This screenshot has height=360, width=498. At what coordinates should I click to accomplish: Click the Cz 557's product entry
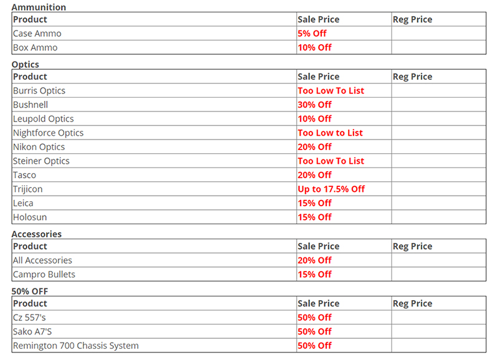click(29, 318)
